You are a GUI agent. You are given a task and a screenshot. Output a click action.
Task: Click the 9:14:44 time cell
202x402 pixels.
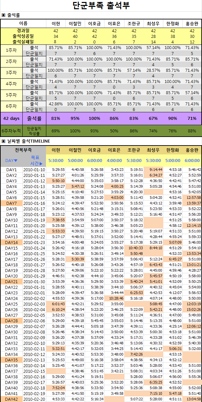[x=153, y=170]
